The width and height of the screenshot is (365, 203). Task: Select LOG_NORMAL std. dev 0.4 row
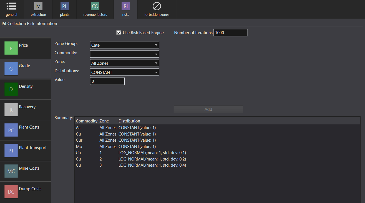click(217, 165)
